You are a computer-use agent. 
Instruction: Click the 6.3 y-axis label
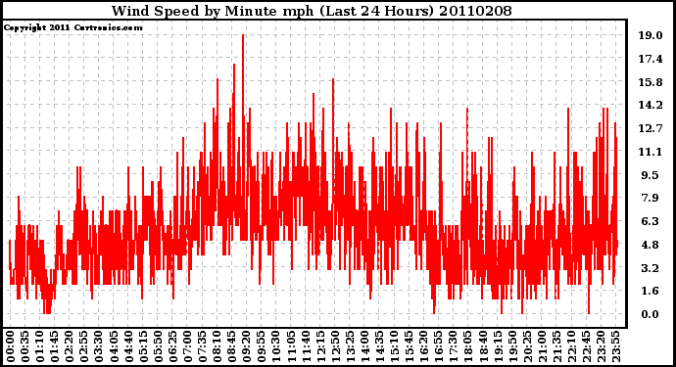tap(651, 221)
